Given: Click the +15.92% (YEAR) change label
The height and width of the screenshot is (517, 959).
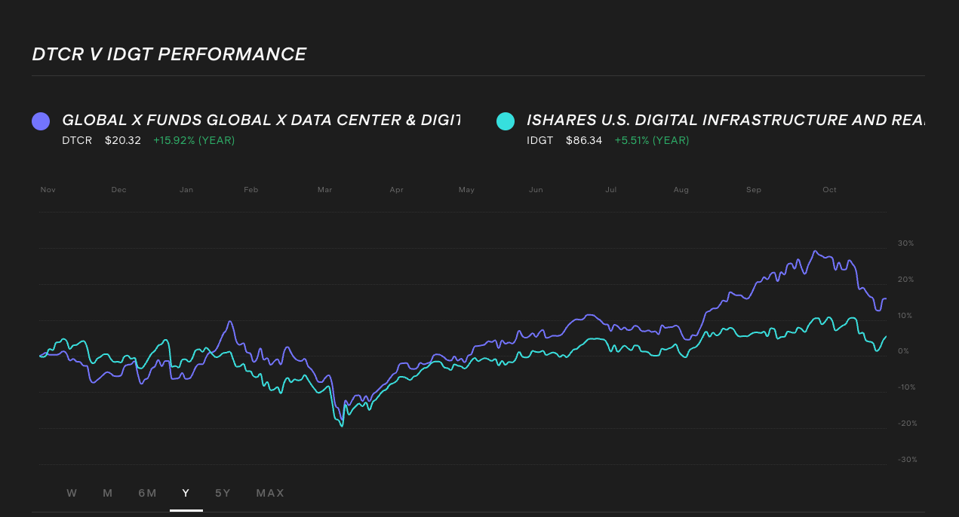Looking at the screenshot, I should 194,140.
